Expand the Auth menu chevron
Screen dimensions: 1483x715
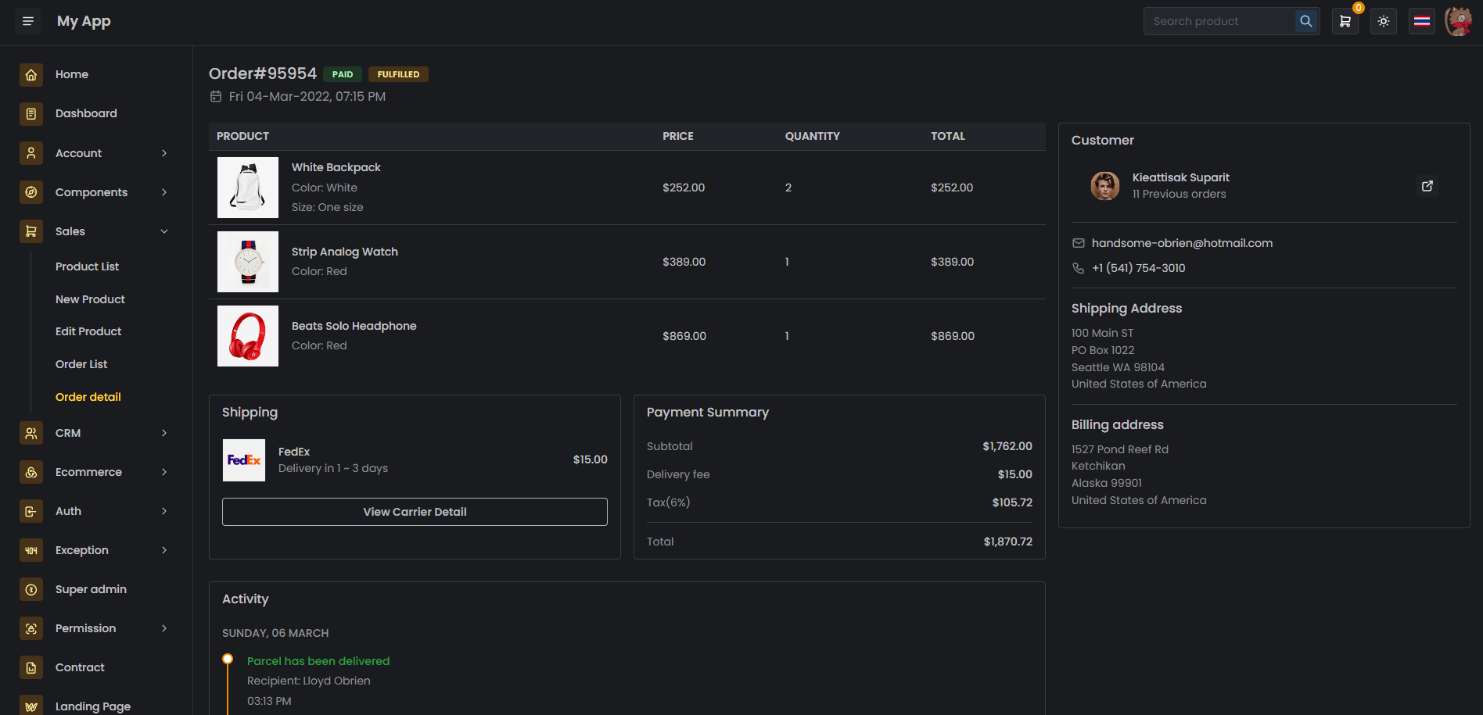point(164,511)
